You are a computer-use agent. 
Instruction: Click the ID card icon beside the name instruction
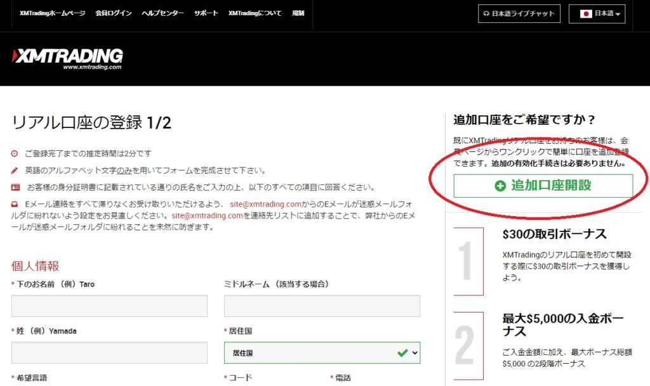pyautogui.click(x=15, y=188)
